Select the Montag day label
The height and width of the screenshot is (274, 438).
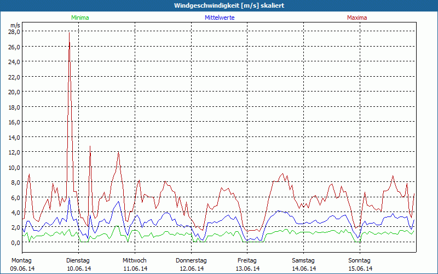point(21,260)
